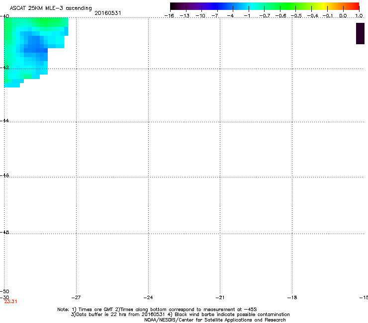
Task: Click the red time stamp 23:31
Action: click(x=10, y=302)
